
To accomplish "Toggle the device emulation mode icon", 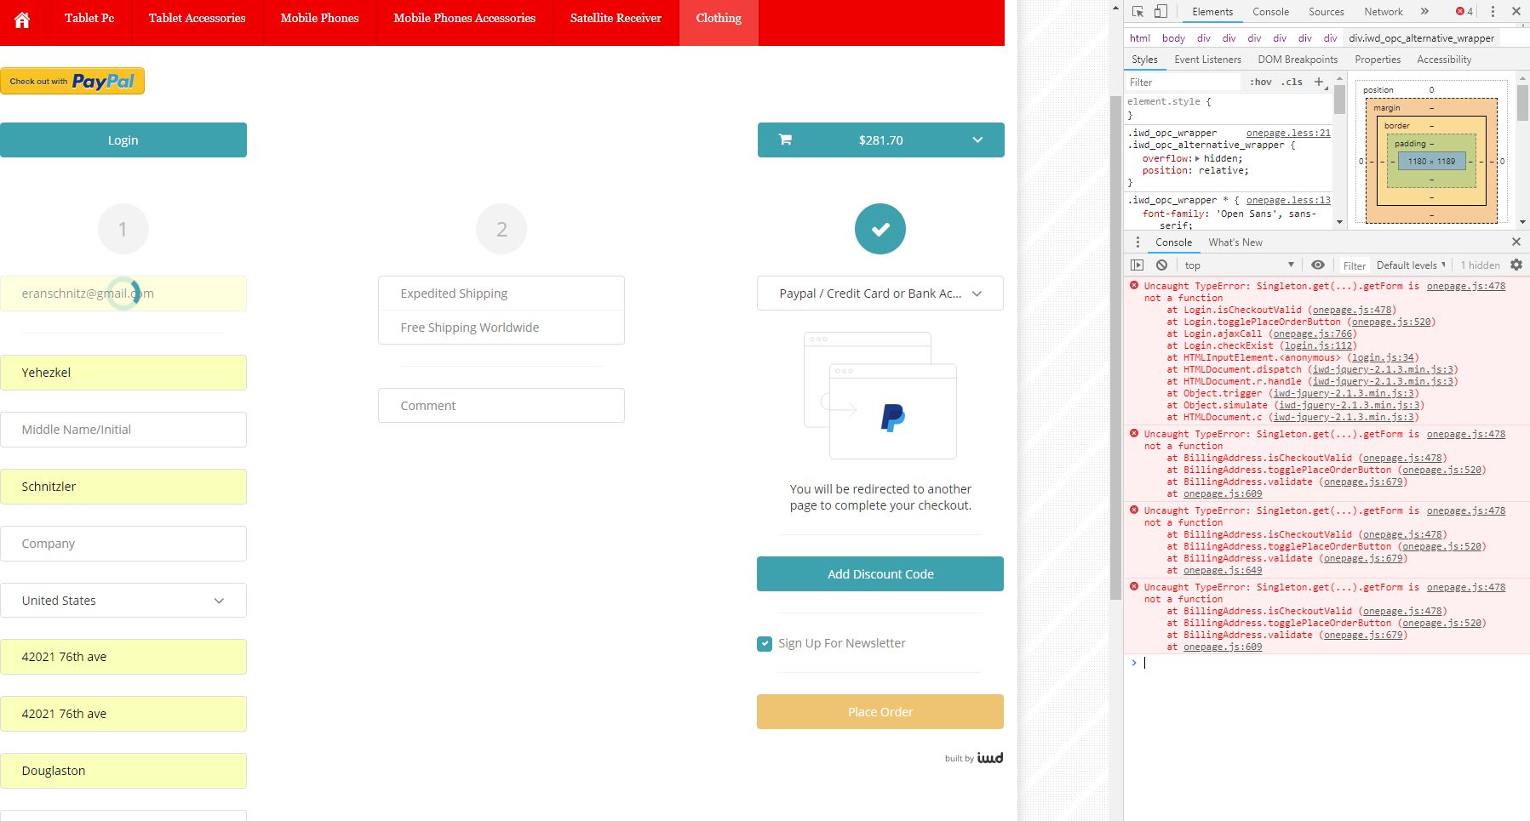I will 1160,11.
